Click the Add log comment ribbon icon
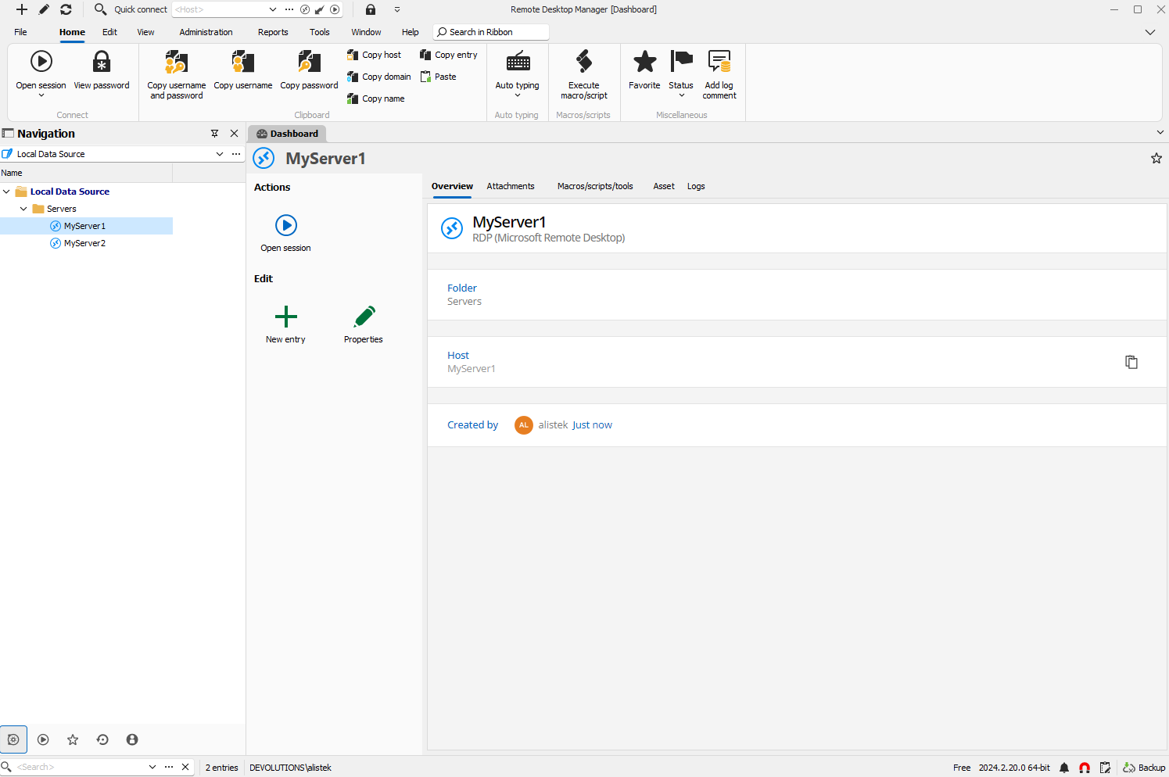This screenshot has width=1169, height=777. click(x=719, y=61)
